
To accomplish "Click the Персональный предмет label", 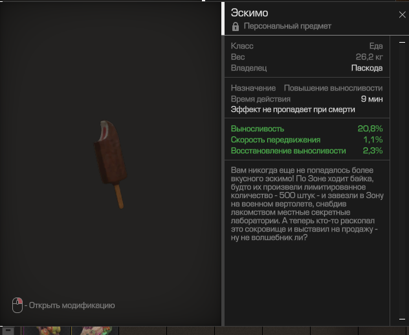I will click(x=287, y=26).
